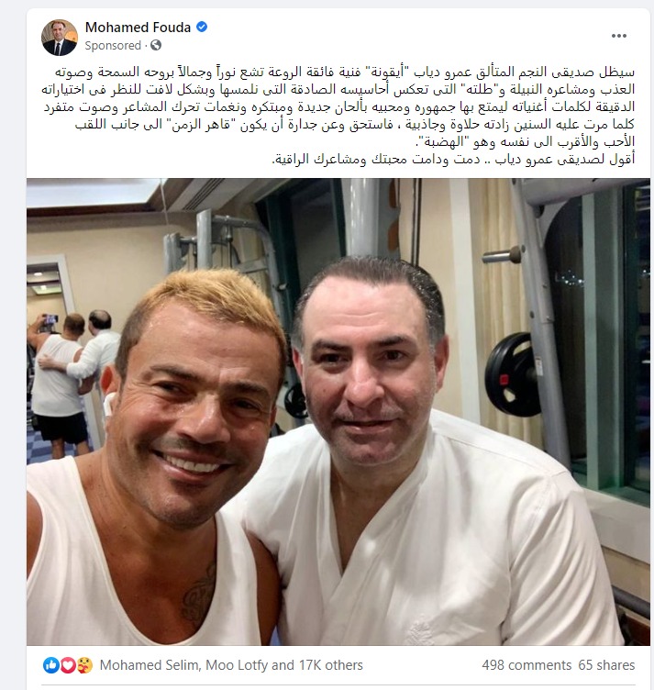Open the three-dots post options menu
This screenshot has height=690, width=654.
tap(619, 36)
